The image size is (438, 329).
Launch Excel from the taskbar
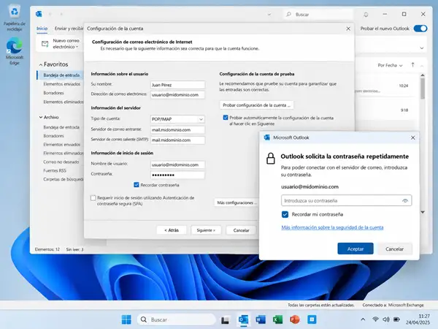pyautogui.click(x=277, y=319)
